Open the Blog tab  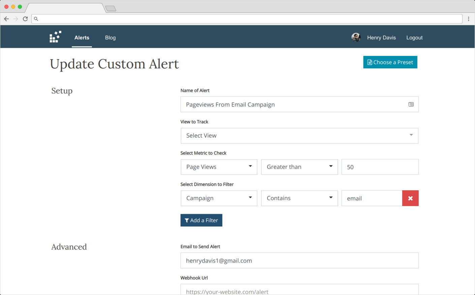tap(110, 38)
